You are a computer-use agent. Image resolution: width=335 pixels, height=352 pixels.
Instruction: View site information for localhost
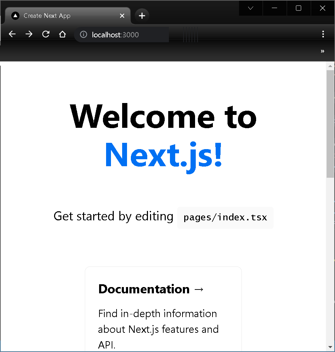coord(83,34)
